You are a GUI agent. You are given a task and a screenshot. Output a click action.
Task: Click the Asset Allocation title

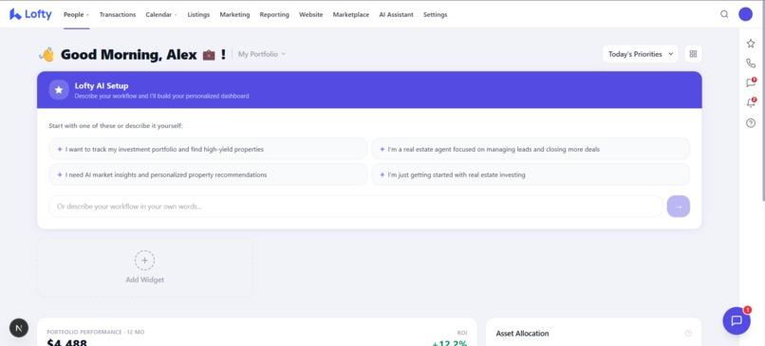pyautogui.click(x=522, y=334)
